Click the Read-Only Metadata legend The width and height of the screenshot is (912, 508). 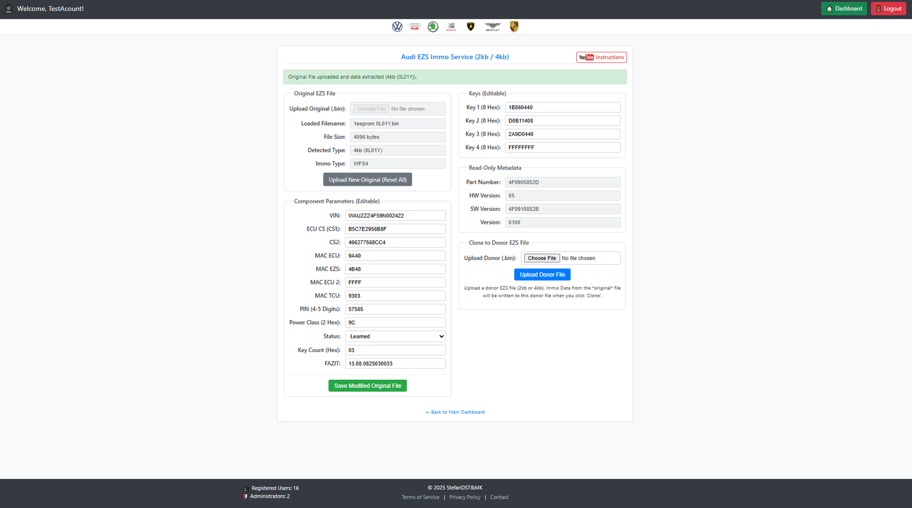coord(495,168)
